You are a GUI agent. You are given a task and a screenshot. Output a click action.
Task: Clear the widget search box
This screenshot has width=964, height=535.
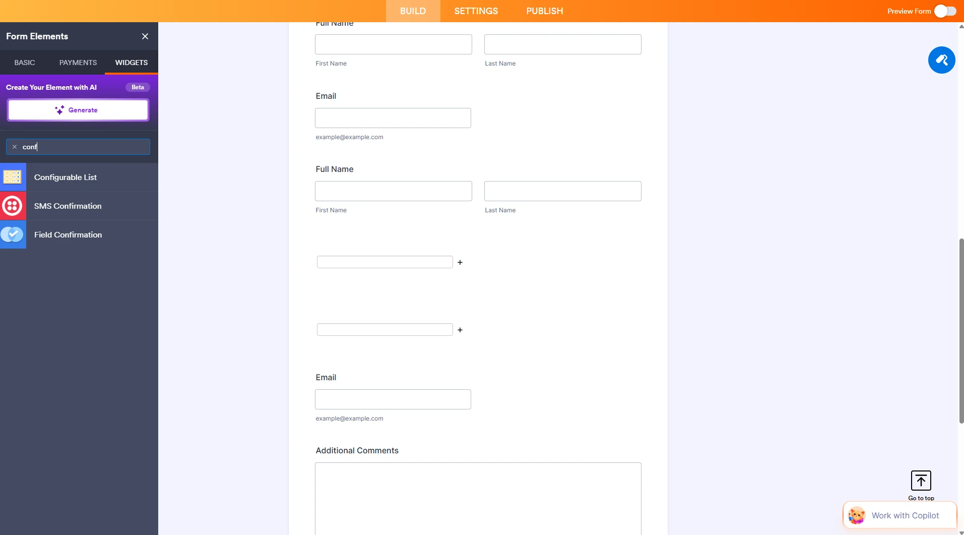(14, 147)
